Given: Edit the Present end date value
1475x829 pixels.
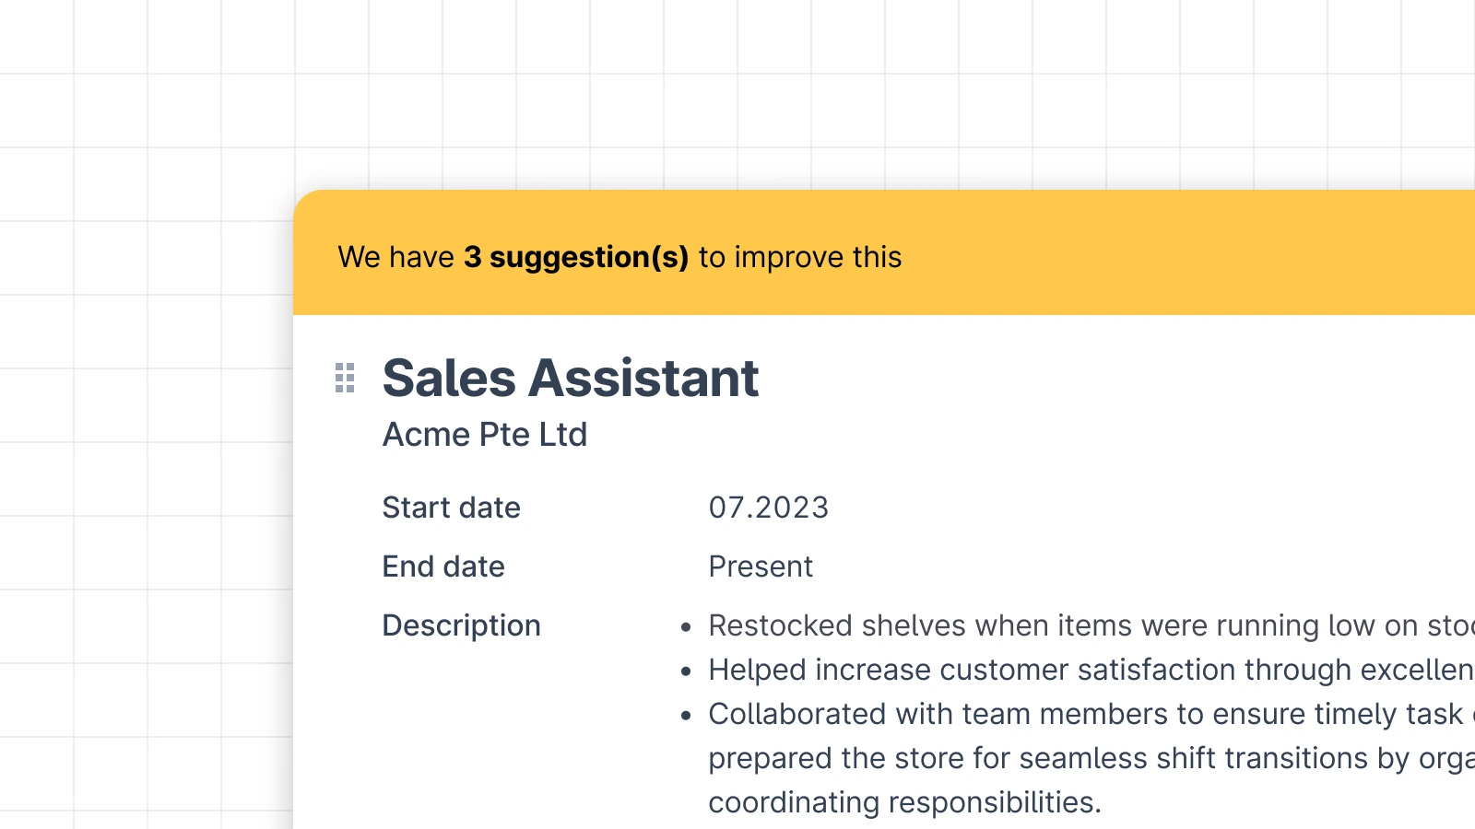Looking at the screenshot, I should (761, 566).
